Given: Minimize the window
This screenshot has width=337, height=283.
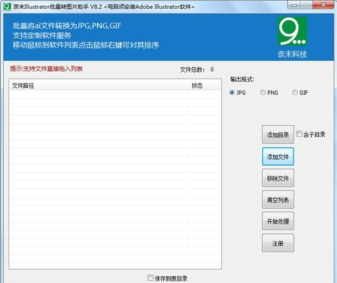Looking at the screenshot, I should pyautogui.click(x=293, y=5).
